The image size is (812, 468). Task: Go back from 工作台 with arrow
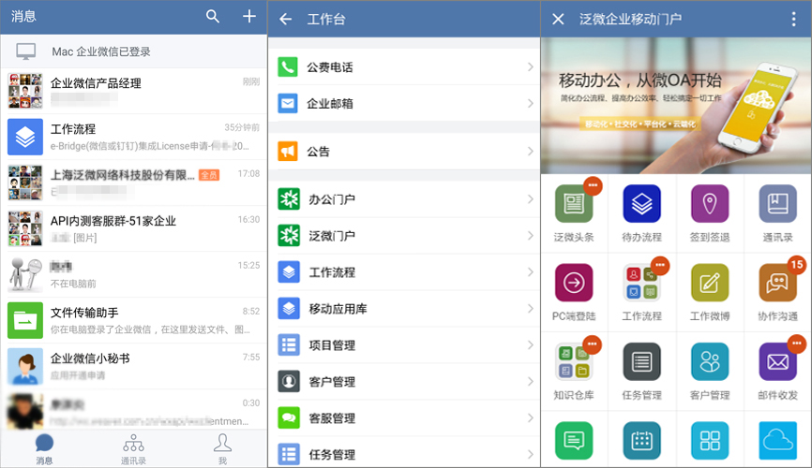click(x=285, y=20)
